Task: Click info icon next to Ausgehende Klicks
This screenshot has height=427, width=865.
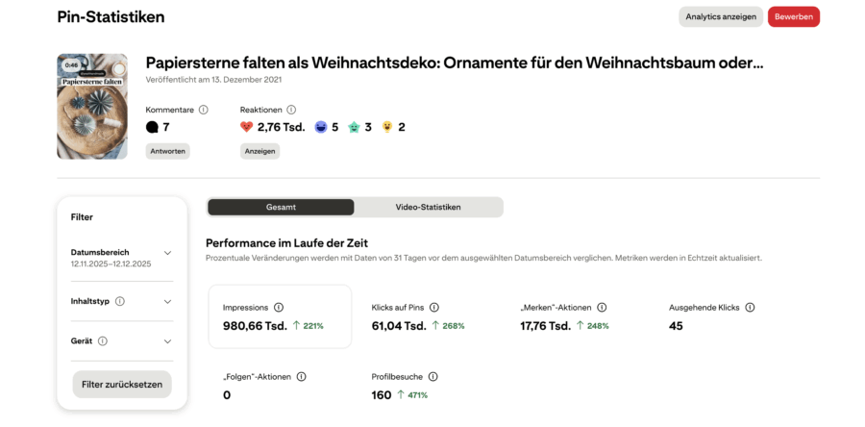Action: (750, 308)
